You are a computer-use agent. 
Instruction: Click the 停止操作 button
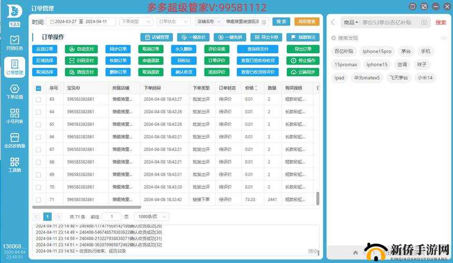(303, 60)
